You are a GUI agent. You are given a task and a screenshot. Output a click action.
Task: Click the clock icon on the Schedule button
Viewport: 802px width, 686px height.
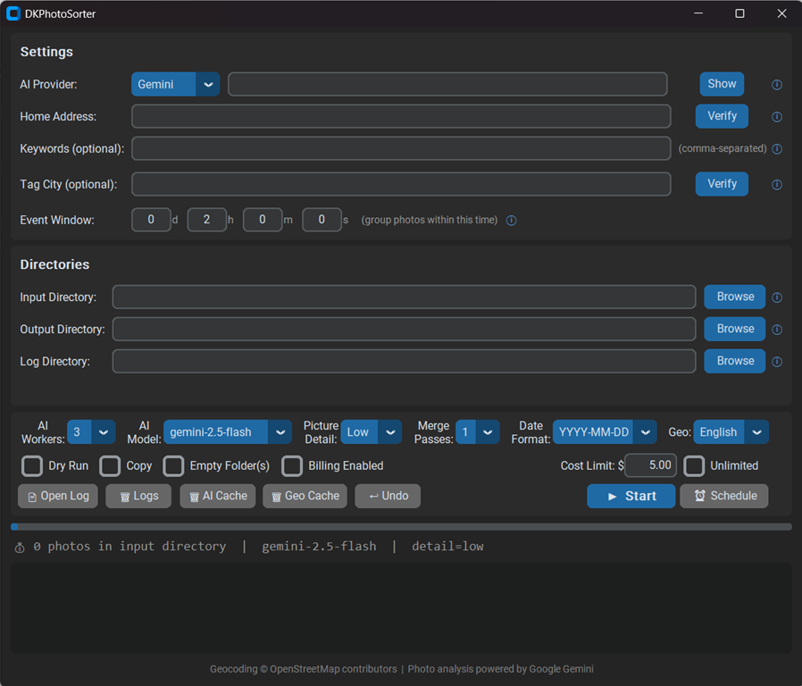click(x=700, y=496)
